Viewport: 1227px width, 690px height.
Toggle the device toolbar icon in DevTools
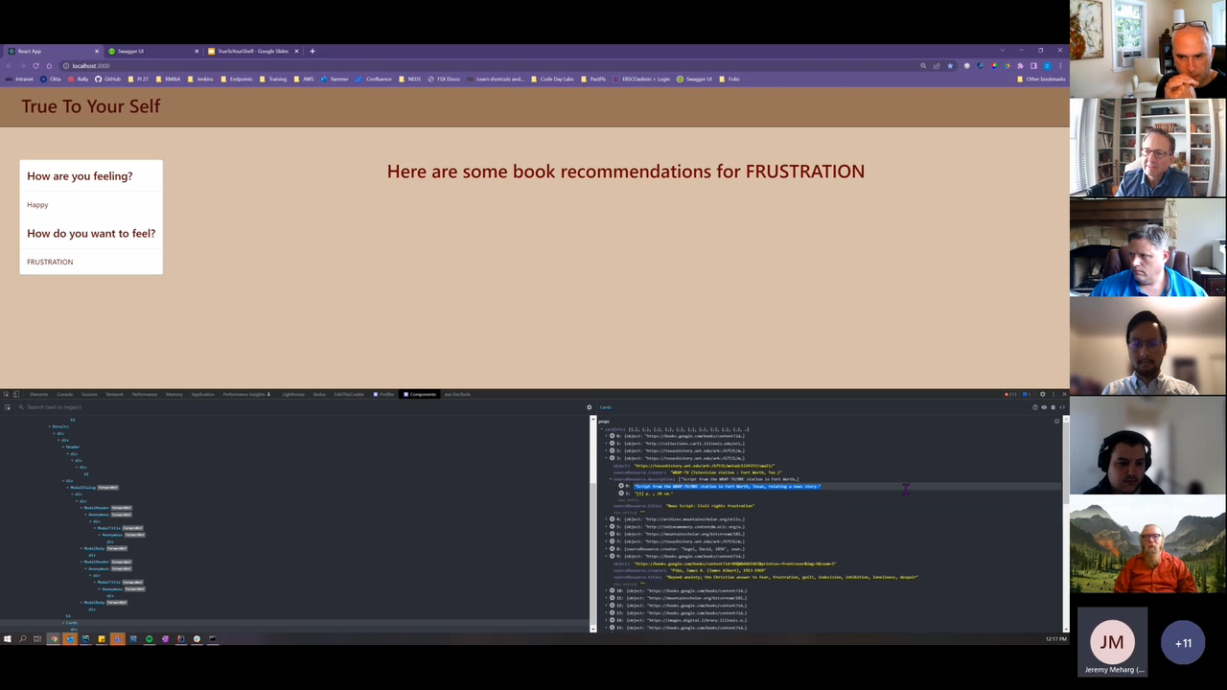coord(16,394)
